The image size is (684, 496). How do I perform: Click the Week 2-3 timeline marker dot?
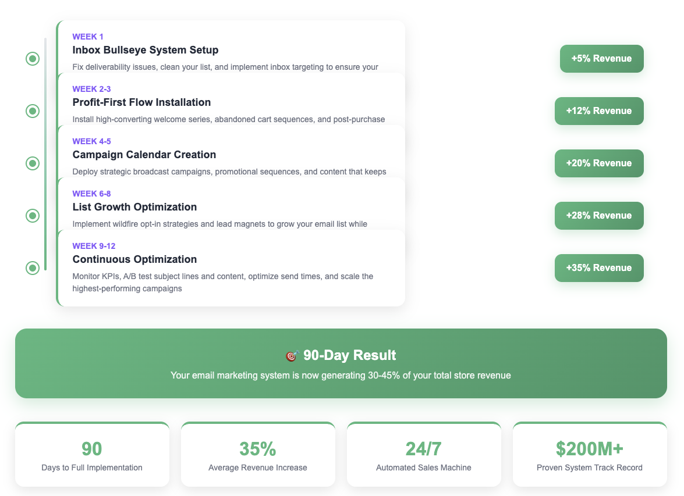[33, 111]
